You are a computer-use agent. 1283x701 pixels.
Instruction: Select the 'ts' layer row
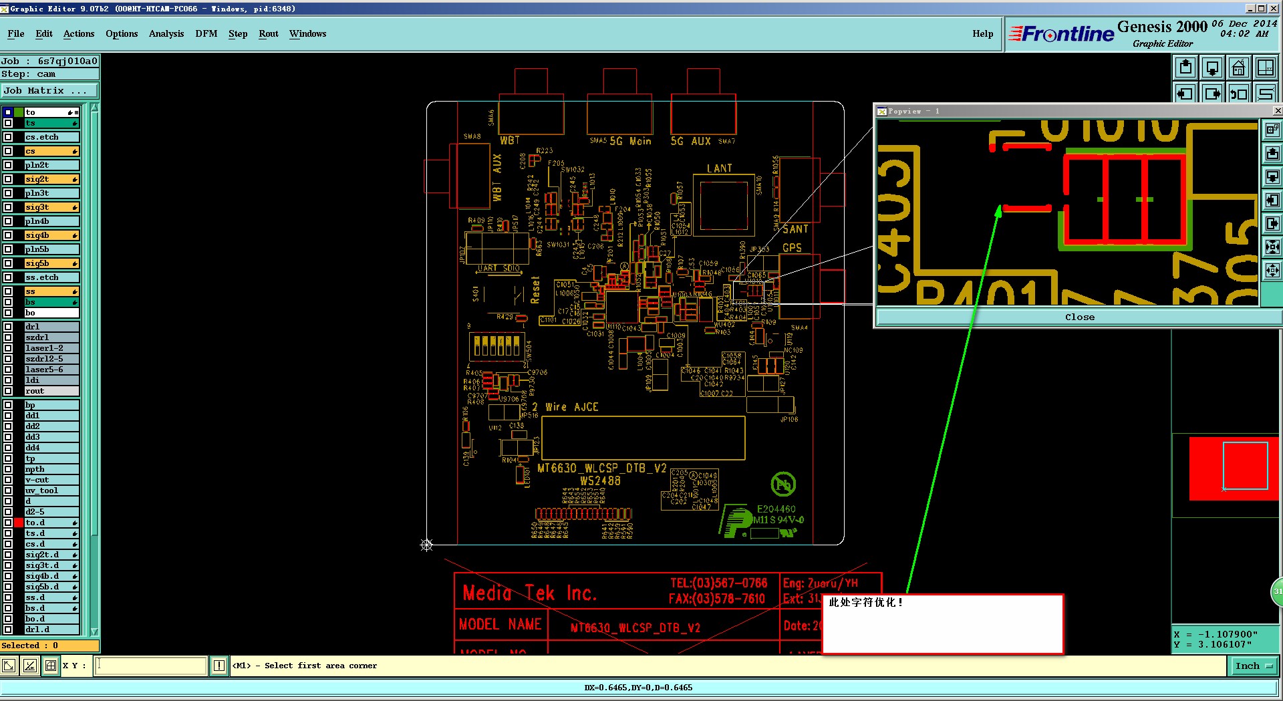[x=51, y=123]
